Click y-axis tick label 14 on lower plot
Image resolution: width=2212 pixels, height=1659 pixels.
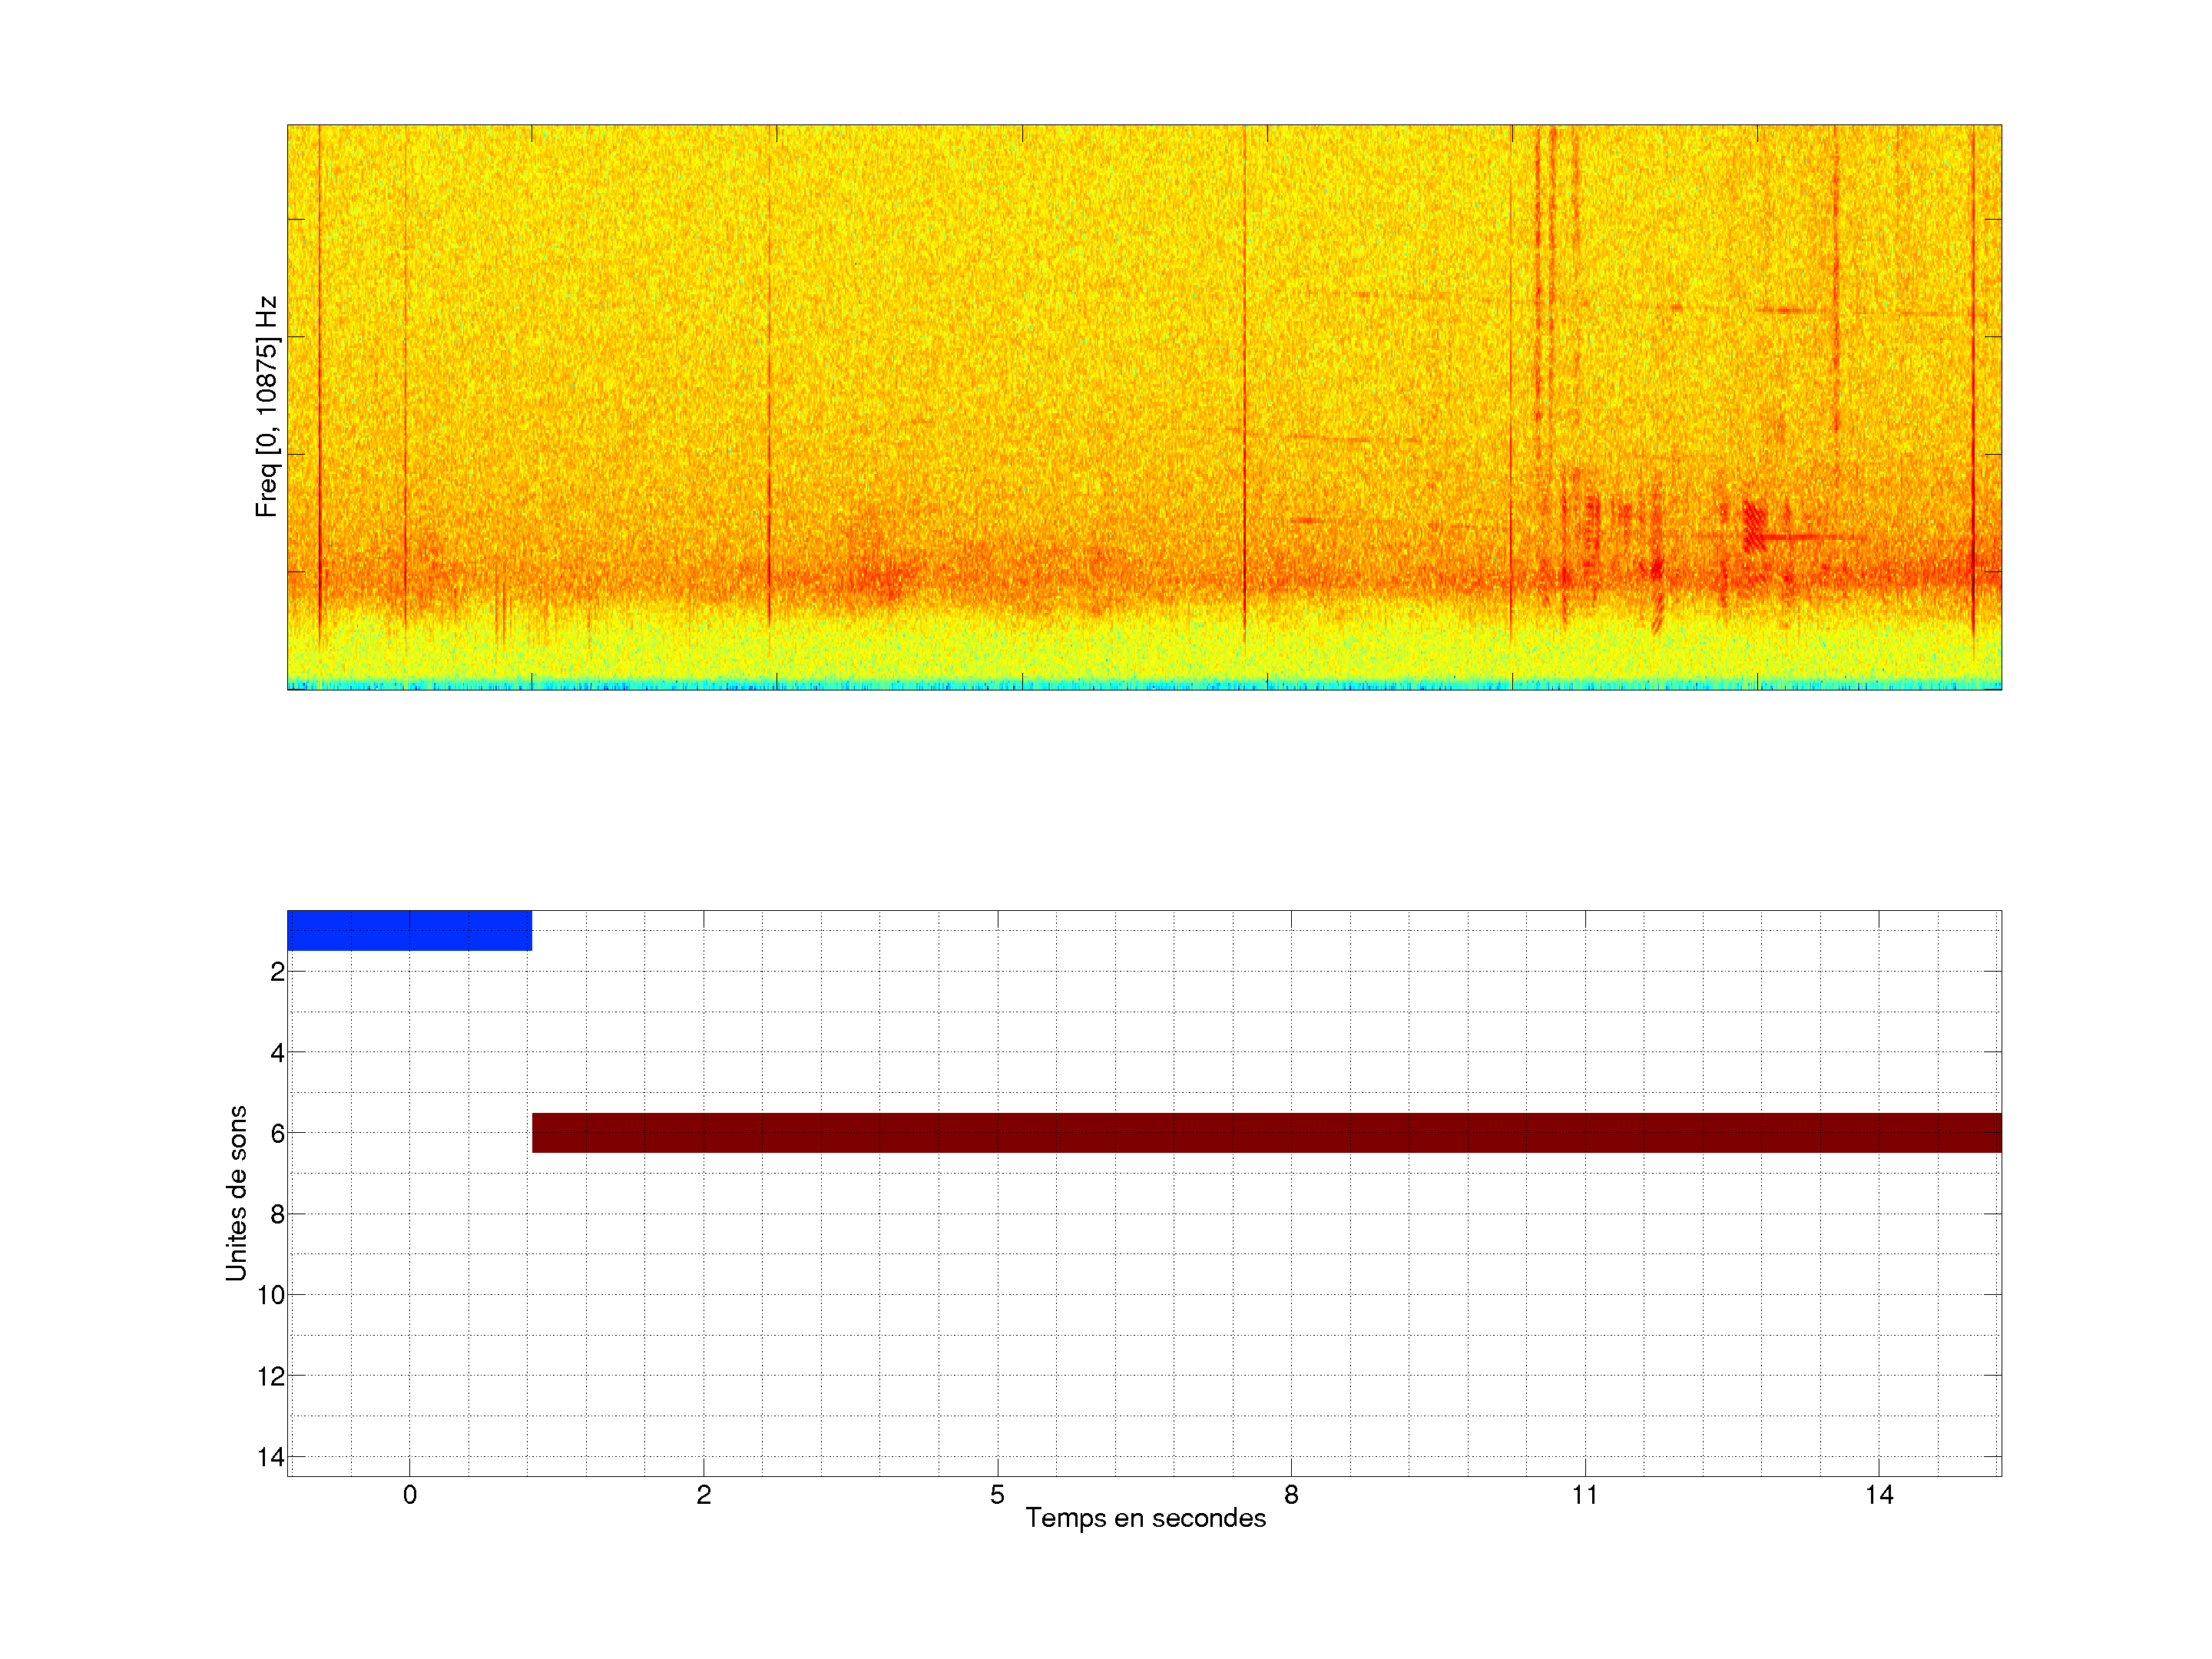(x=271, y=1457)
